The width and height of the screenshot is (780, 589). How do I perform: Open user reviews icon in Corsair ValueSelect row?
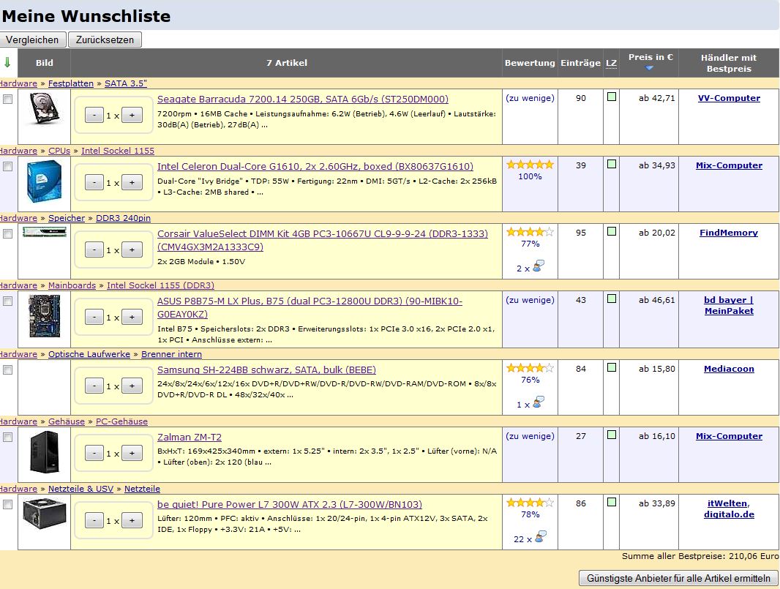point(539,266)
